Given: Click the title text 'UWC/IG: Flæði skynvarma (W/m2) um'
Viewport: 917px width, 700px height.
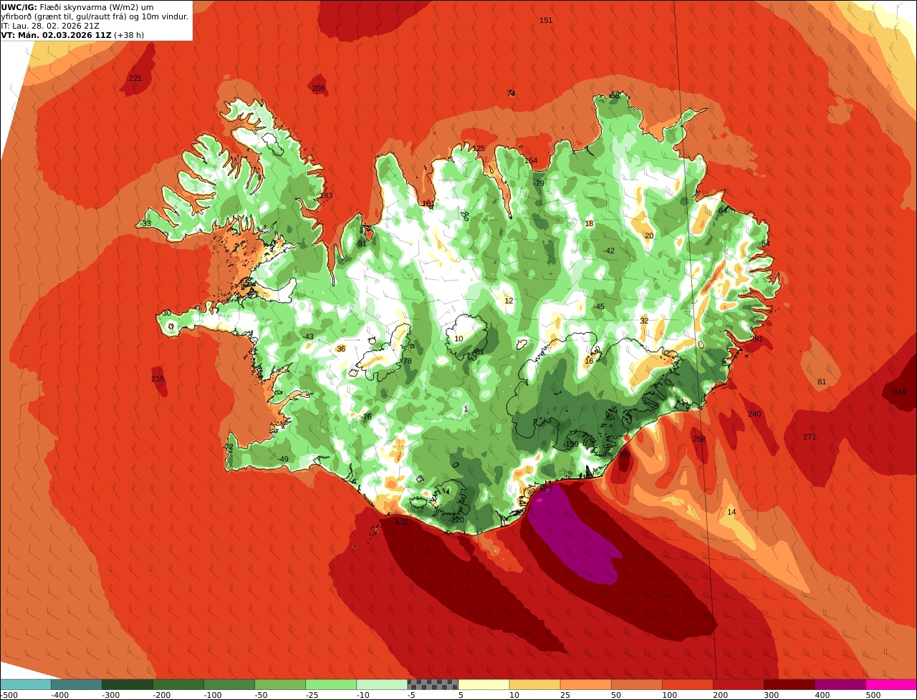Looking at the screenshot, I should (77, 7).
